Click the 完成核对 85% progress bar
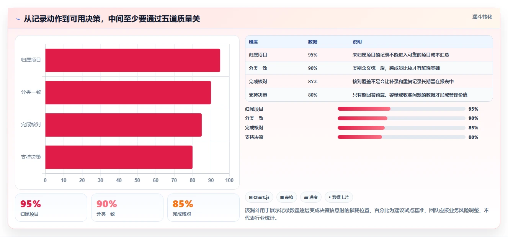 click(x=401, y=128)
